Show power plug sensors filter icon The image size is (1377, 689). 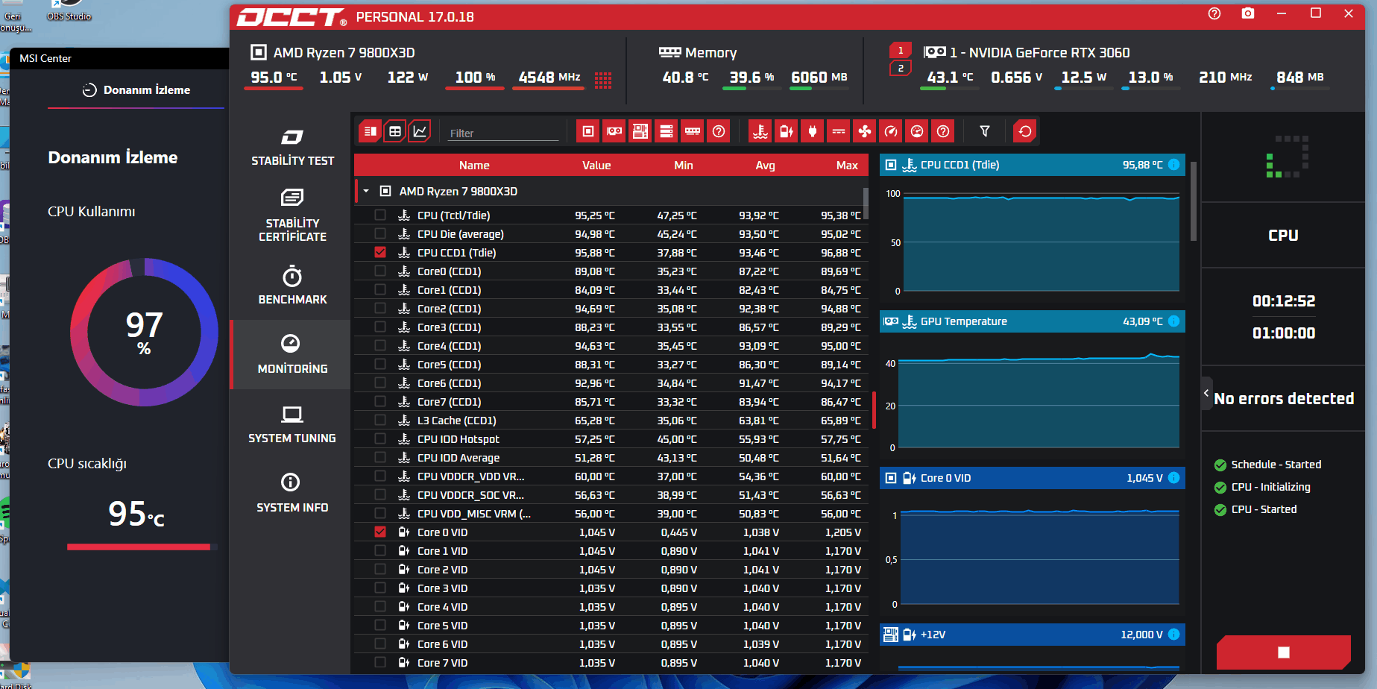[x=813, y=132]
